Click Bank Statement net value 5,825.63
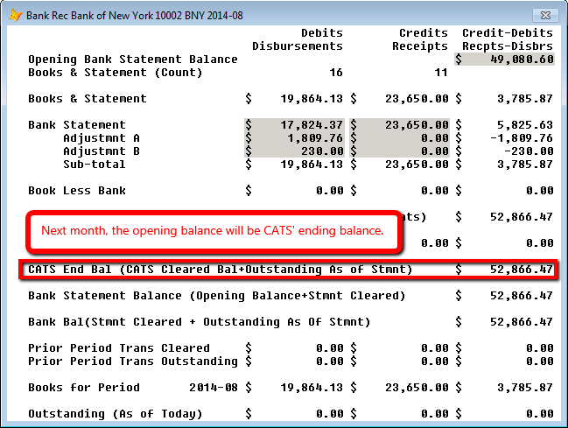 525,124
